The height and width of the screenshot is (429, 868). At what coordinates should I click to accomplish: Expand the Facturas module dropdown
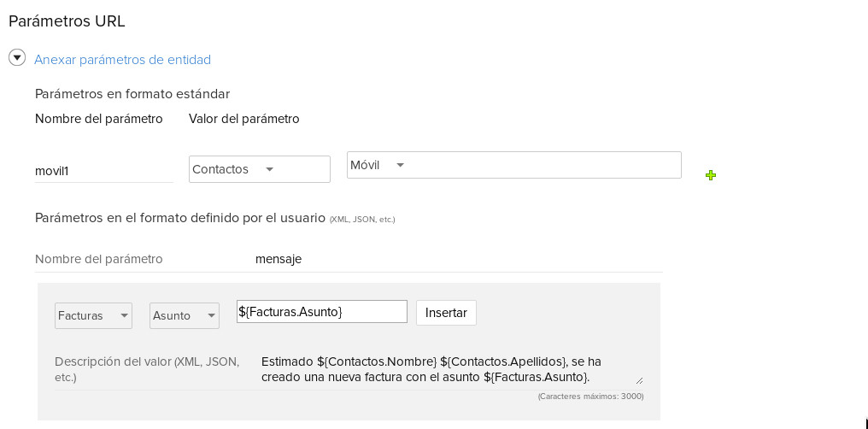(93, 316)
